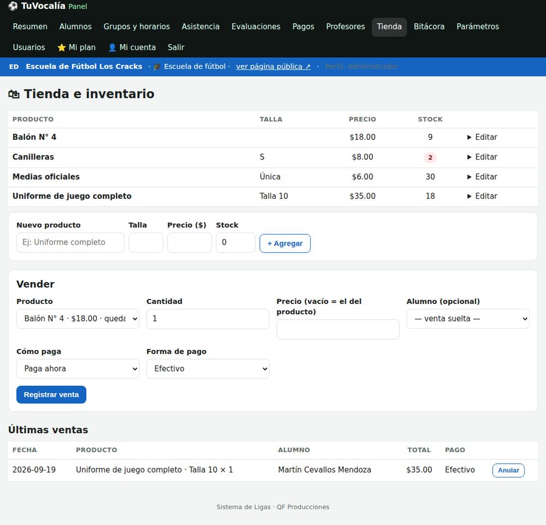Expand Editar for Balón N° 4
Viewport: 546px width, 525px height.
point(482,137)
